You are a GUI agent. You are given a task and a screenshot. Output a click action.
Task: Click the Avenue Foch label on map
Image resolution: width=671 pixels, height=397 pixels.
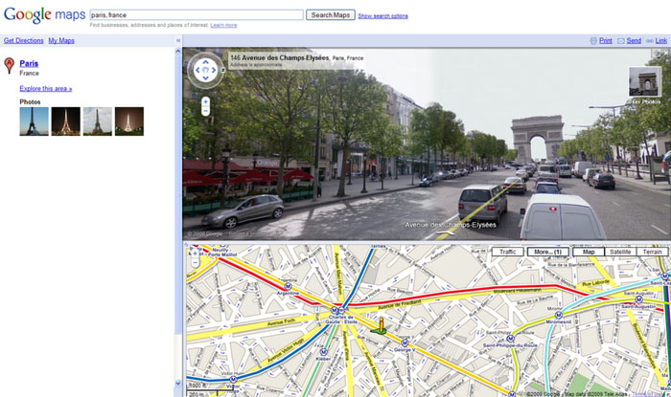(282, 322)
